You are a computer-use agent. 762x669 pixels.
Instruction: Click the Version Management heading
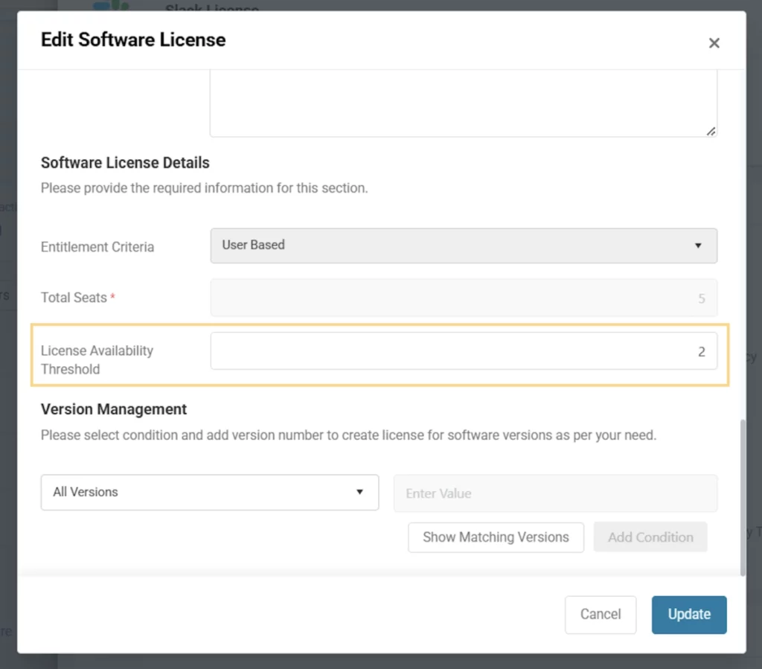[x=114, y=409]
